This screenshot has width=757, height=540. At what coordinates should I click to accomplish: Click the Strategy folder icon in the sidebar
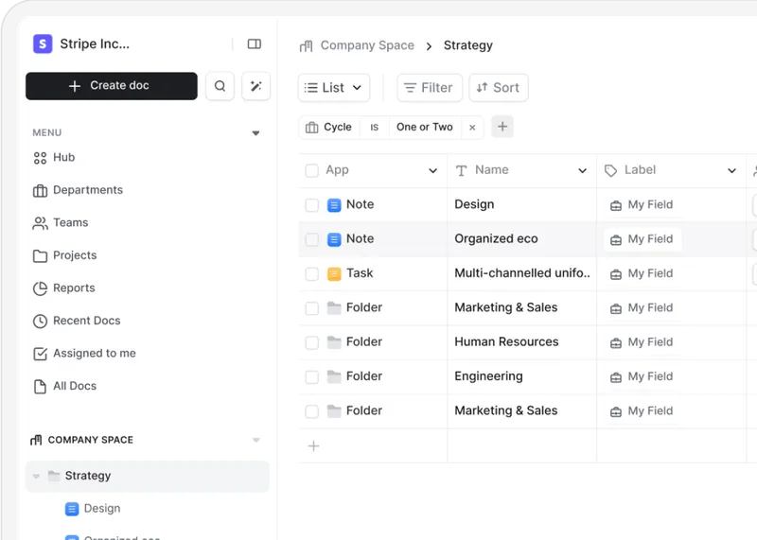[x=54, y=476]
